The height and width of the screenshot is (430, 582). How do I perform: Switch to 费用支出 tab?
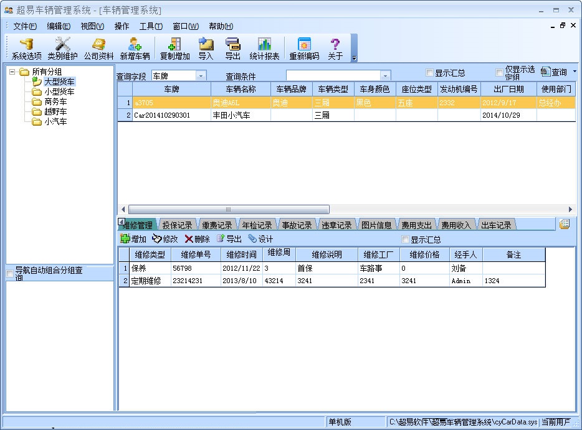coord(416,225)
